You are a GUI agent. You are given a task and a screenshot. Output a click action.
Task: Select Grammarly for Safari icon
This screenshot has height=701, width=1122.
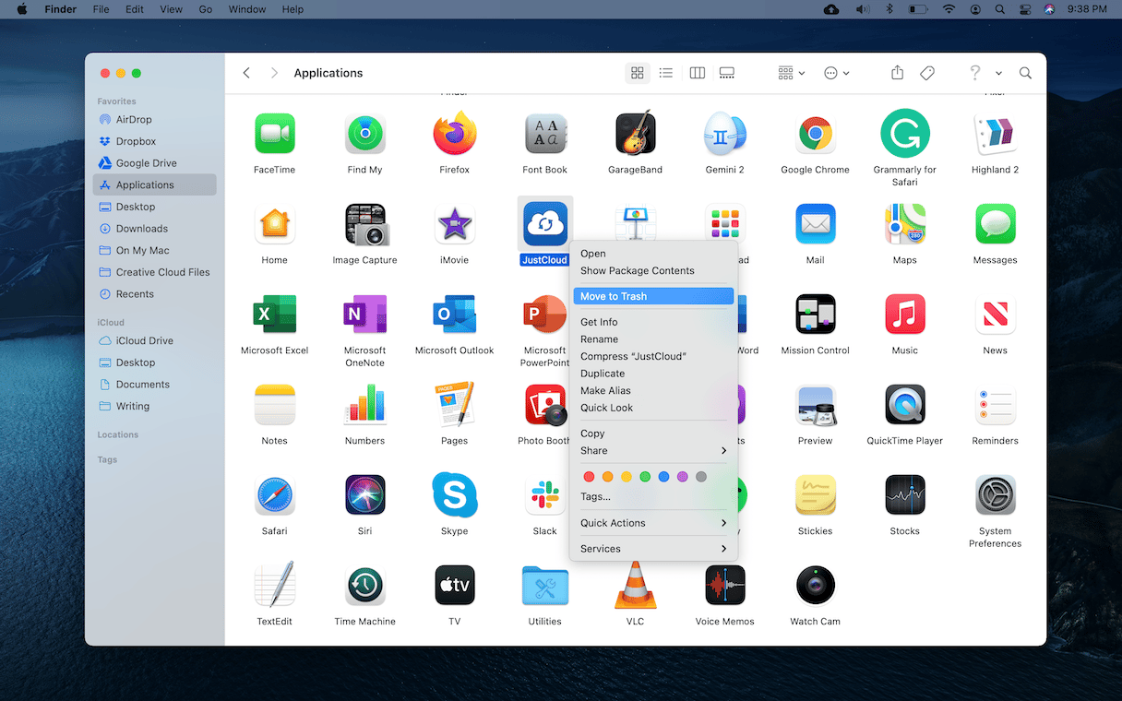904,134
